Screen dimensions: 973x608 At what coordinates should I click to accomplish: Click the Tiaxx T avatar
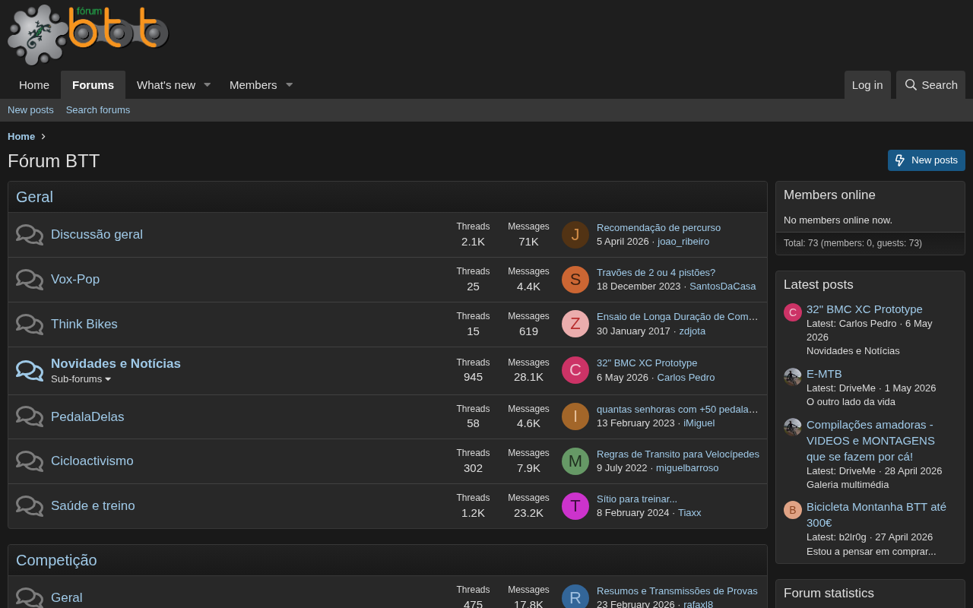[575, 506]
